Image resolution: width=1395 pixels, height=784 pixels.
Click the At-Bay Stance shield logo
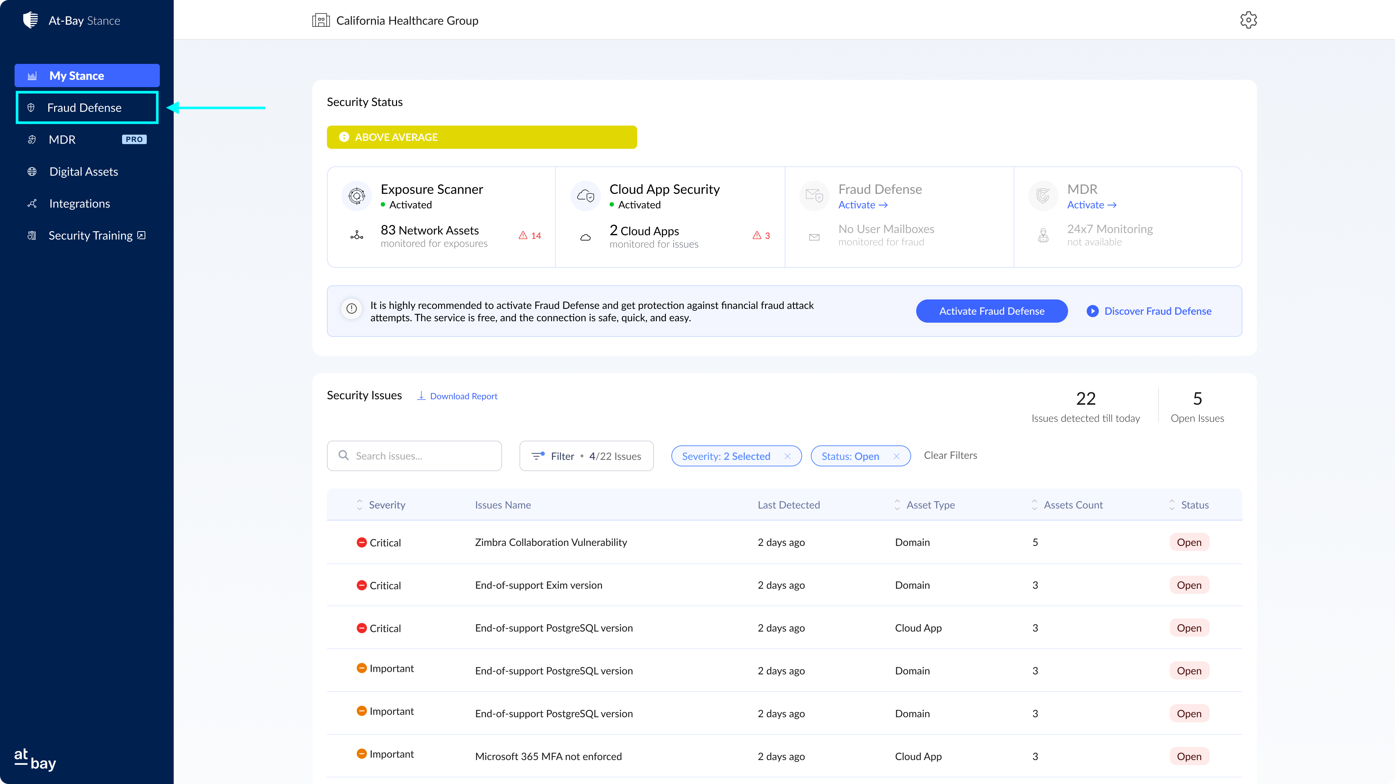(31, 20)
